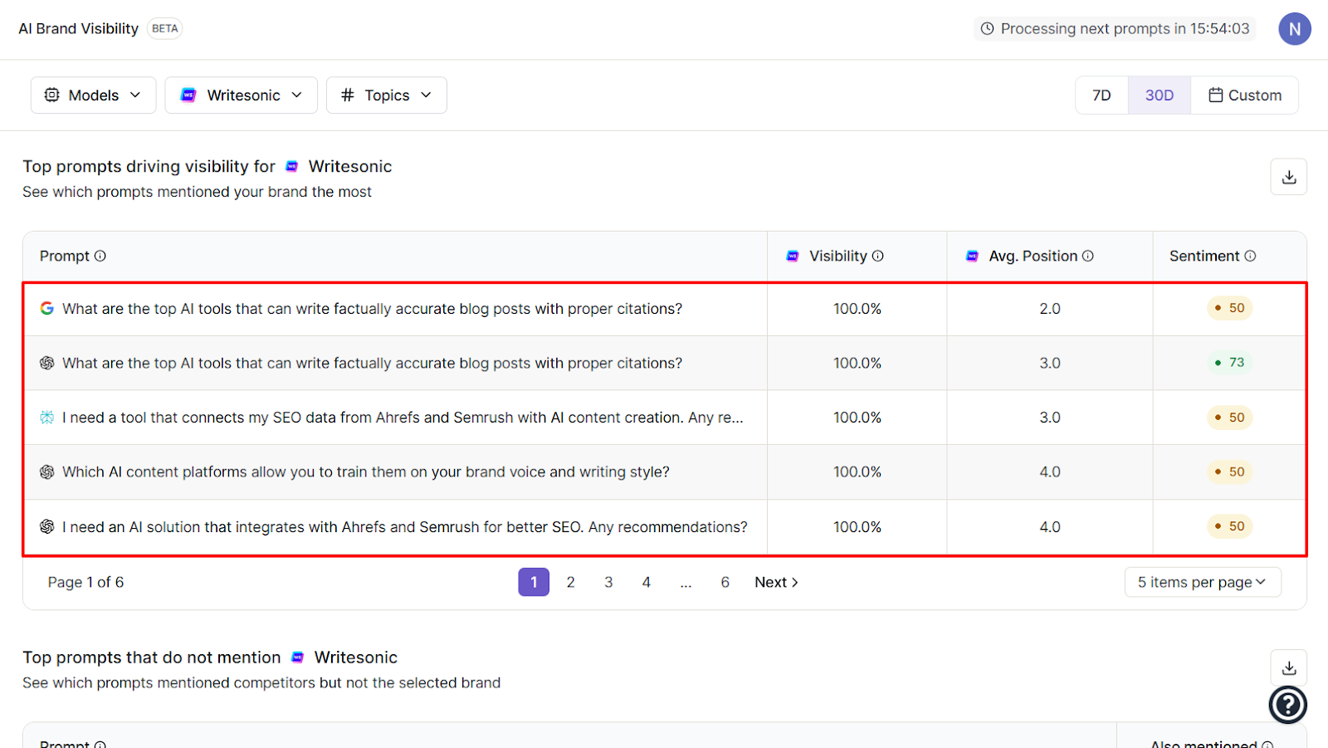
Task: Open the Topics dropdown
Action: click(387, 95)
